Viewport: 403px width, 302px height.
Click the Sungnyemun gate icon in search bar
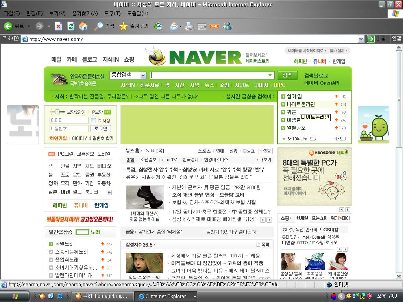59,79
